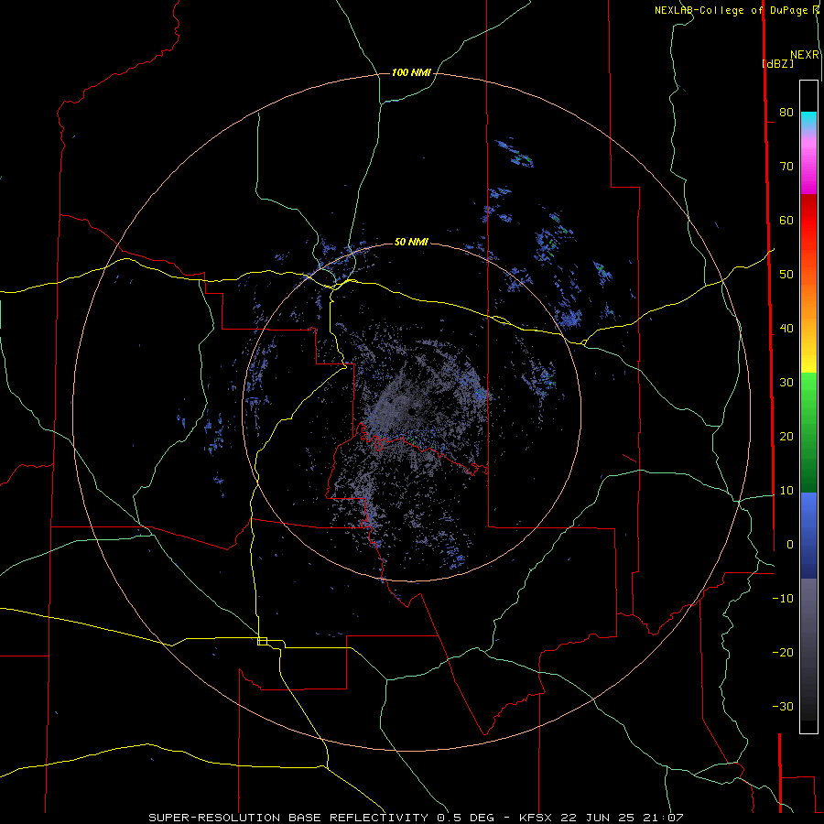This screenshot has height=824, width=824.
Task: Click the 80 dBZ scale value
Action: tap(786, 113)
